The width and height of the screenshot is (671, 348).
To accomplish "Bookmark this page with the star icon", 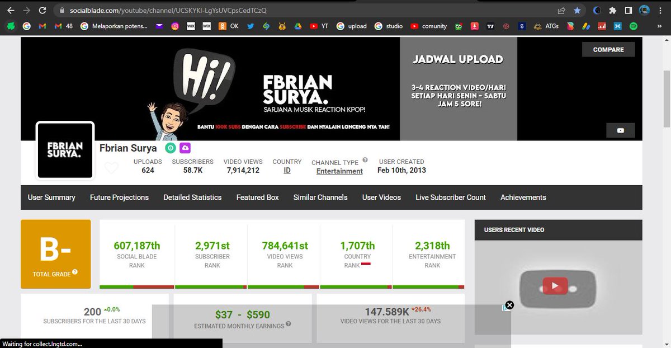I will pos(577,10).
